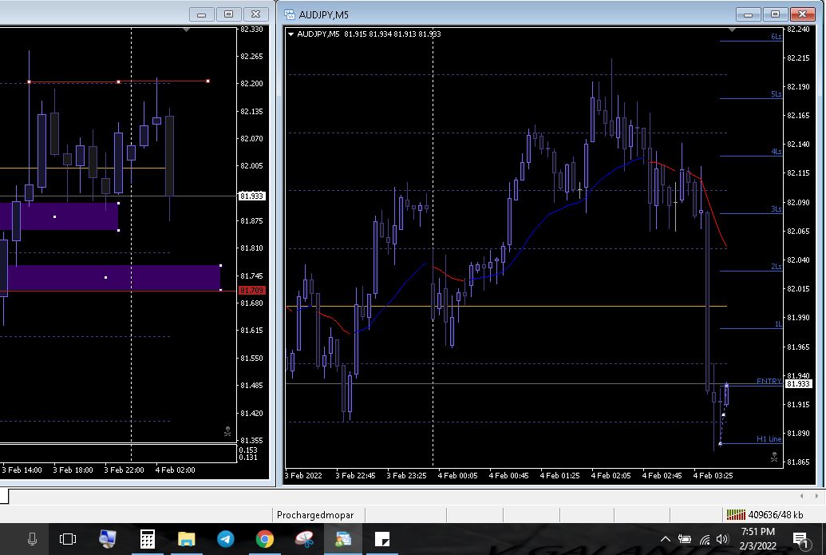Viewport: 826px width, 555px height.
Task: Select the 4Ls level label
Action: coord(776,151)
